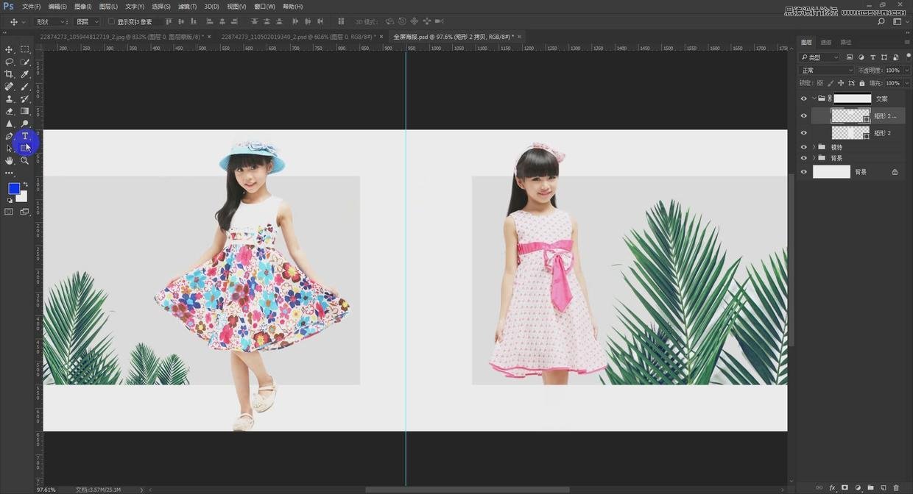This screenshot has width=913, height=494.
Task: Click the layer style fx icon
Action: (832, 487)
